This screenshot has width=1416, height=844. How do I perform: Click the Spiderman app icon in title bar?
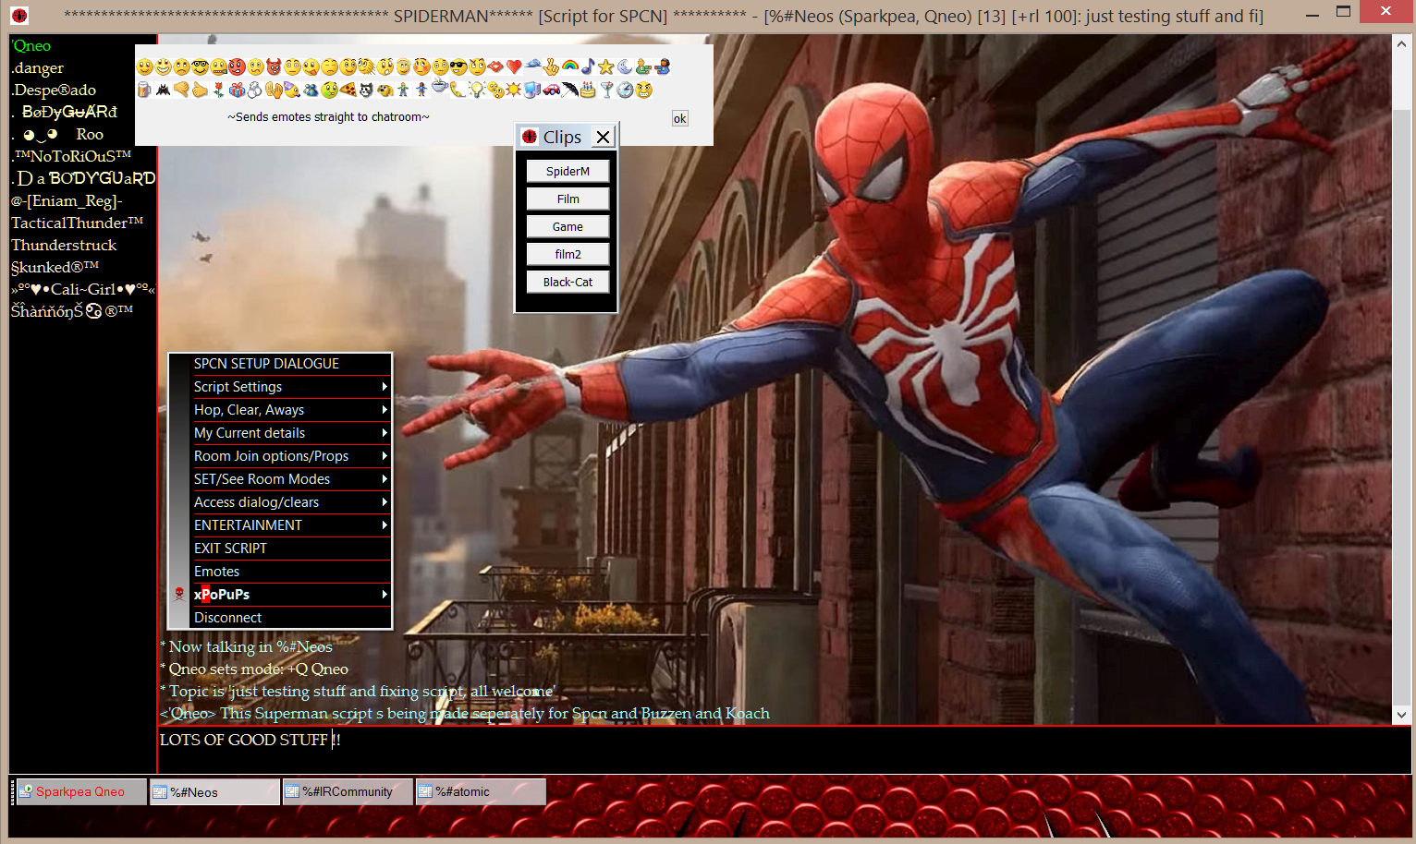click(x=18, y=16)
